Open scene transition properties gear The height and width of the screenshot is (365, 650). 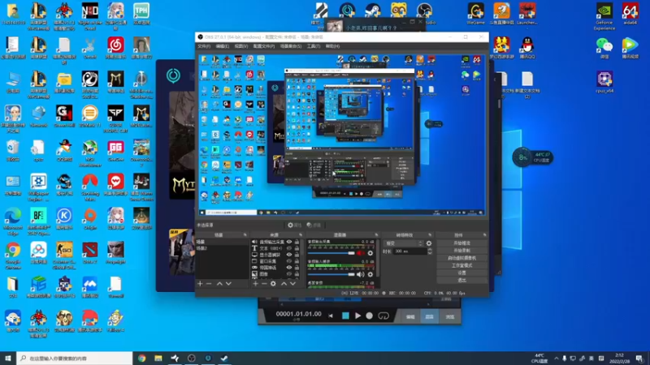pos(429,243)
